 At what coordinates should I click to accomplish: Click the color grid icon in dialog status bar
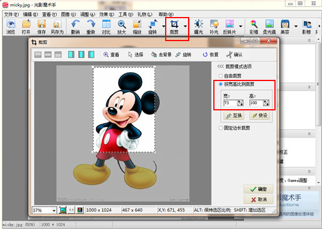[80, 210]
